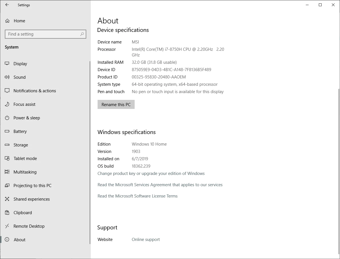Click the Display monitor icon
The width and height of the screenshot is (340, 259).
point(7,64)
